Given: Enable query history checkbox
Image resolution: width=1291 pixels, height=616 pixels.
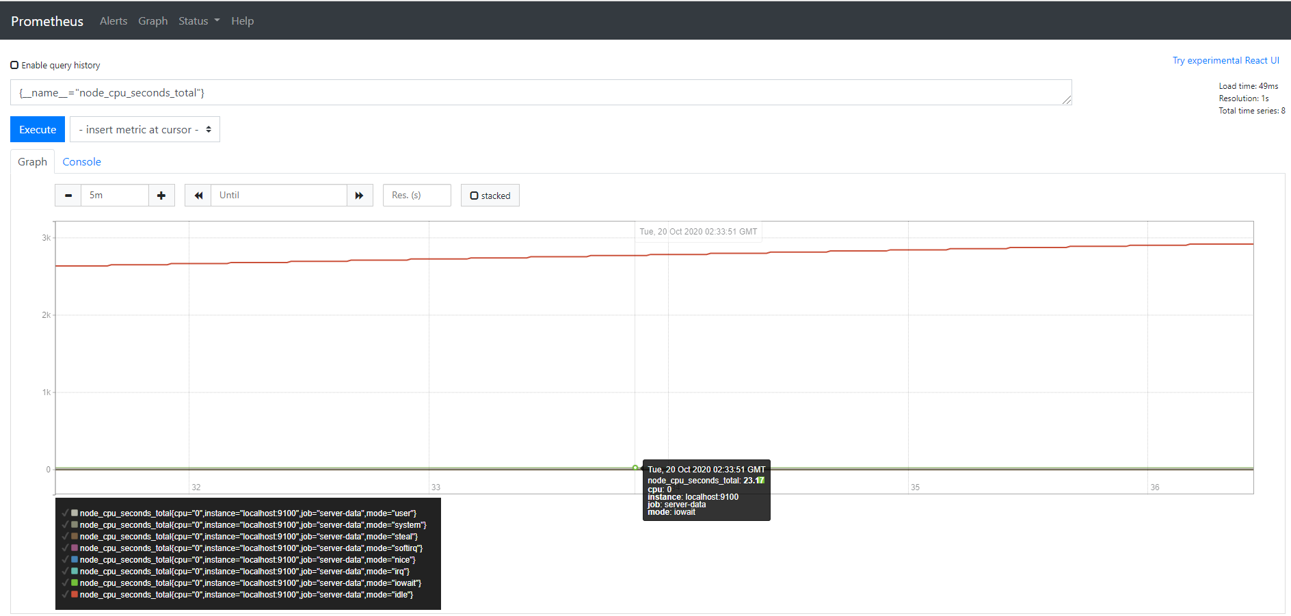Looking at the screenshot, I should pos(14,66).
